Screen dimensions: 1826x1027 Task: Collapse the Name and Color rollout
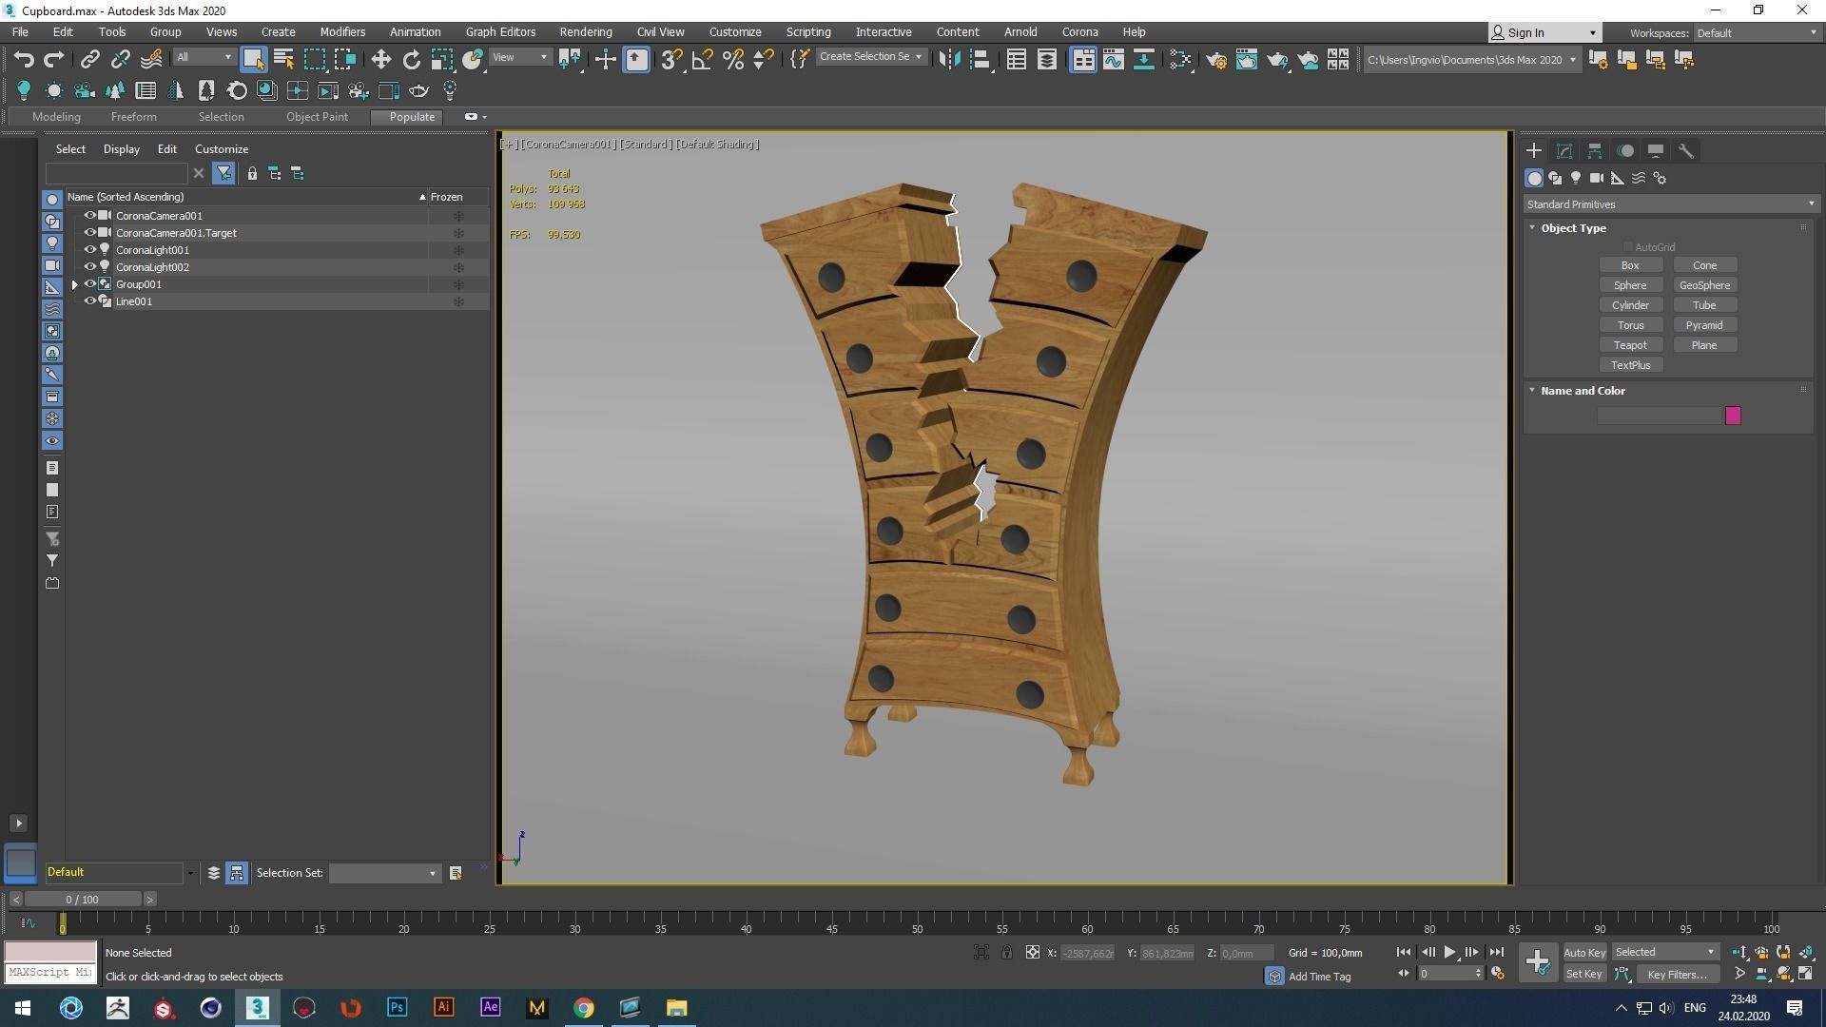(1532, 391)
